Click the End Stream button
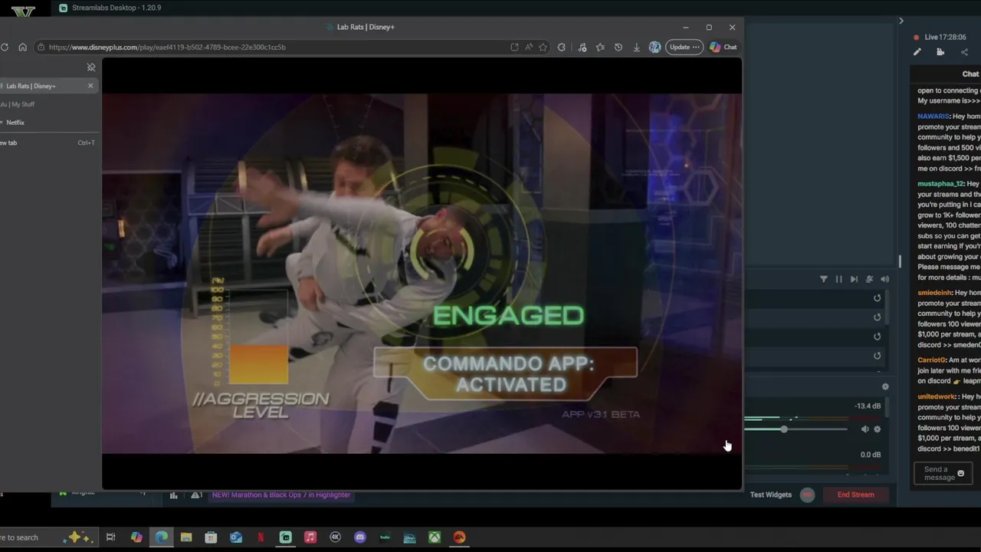This screenshot has width=981, height=552. pyautogui.click(x=855, y=495)
